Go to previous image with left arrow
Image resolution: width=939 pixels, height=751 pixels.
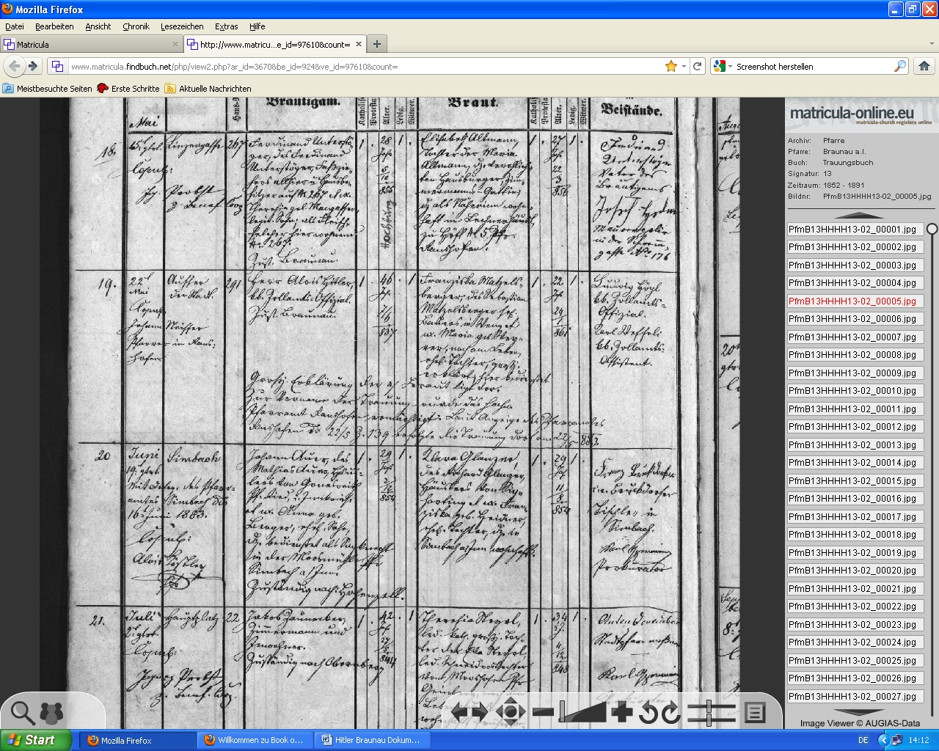pos(459,711)
